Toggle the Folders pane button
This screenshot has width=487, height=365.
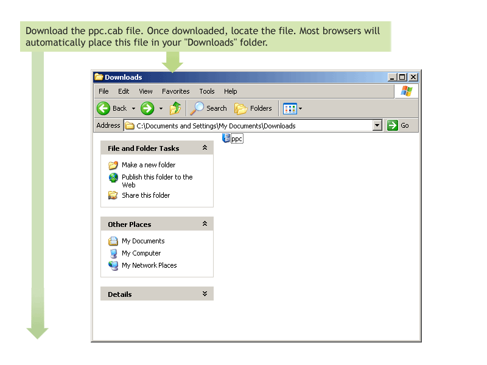coord(253,108)
